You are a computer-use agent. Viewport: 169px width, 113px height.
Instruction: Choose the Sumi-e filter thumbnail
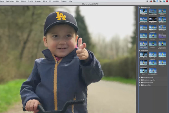point(143,71)
